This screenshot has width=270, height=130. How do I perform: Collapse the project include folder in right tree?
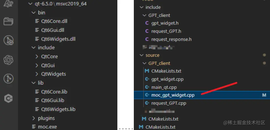pos(141,7)
